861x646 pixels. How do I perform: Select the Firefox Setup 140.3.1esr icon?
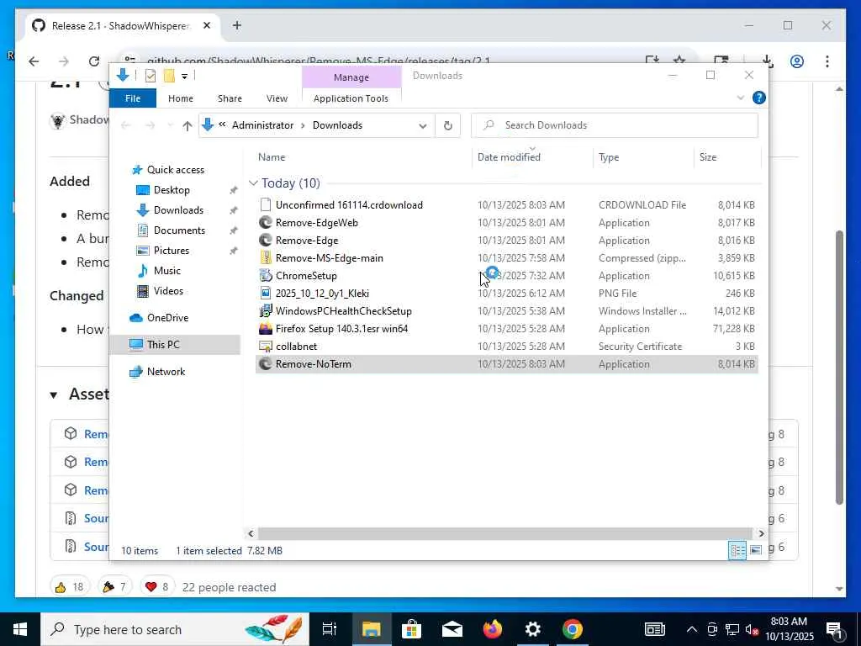pyautogui.click(x=265, y=329)
